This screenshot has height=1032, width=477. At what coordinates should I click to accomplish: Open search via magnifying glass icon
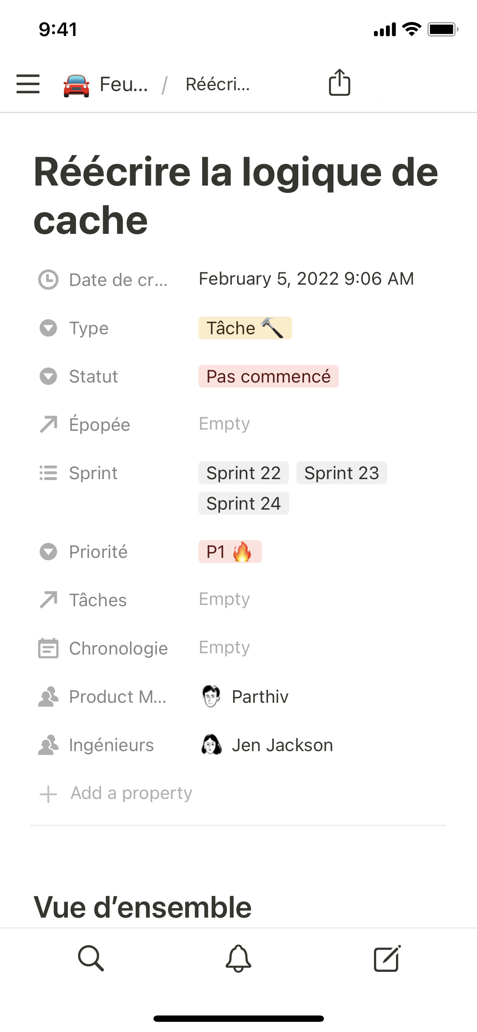coord(91,958)
